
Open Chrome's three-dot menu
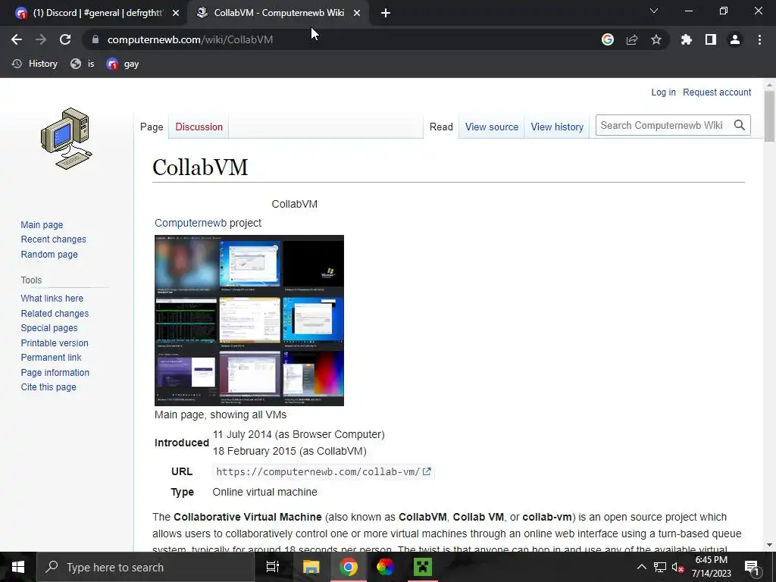(759, 39)
